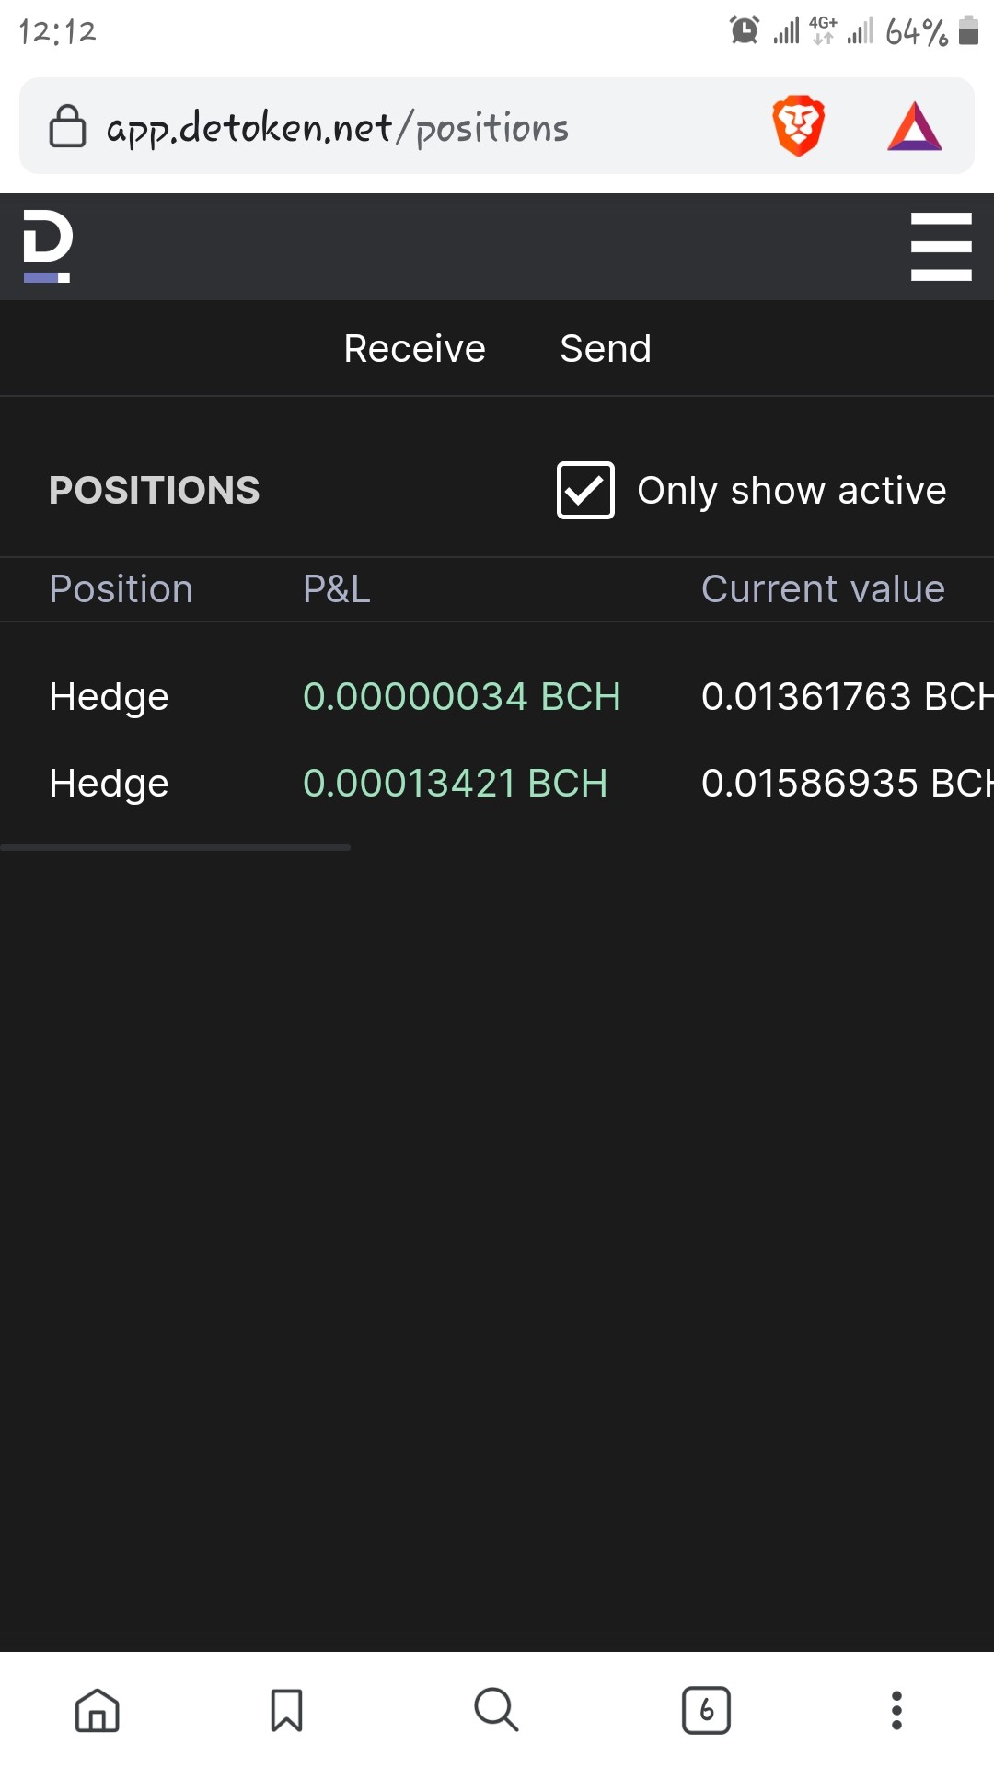Open the hamburger menu

[x=941, y=247]
